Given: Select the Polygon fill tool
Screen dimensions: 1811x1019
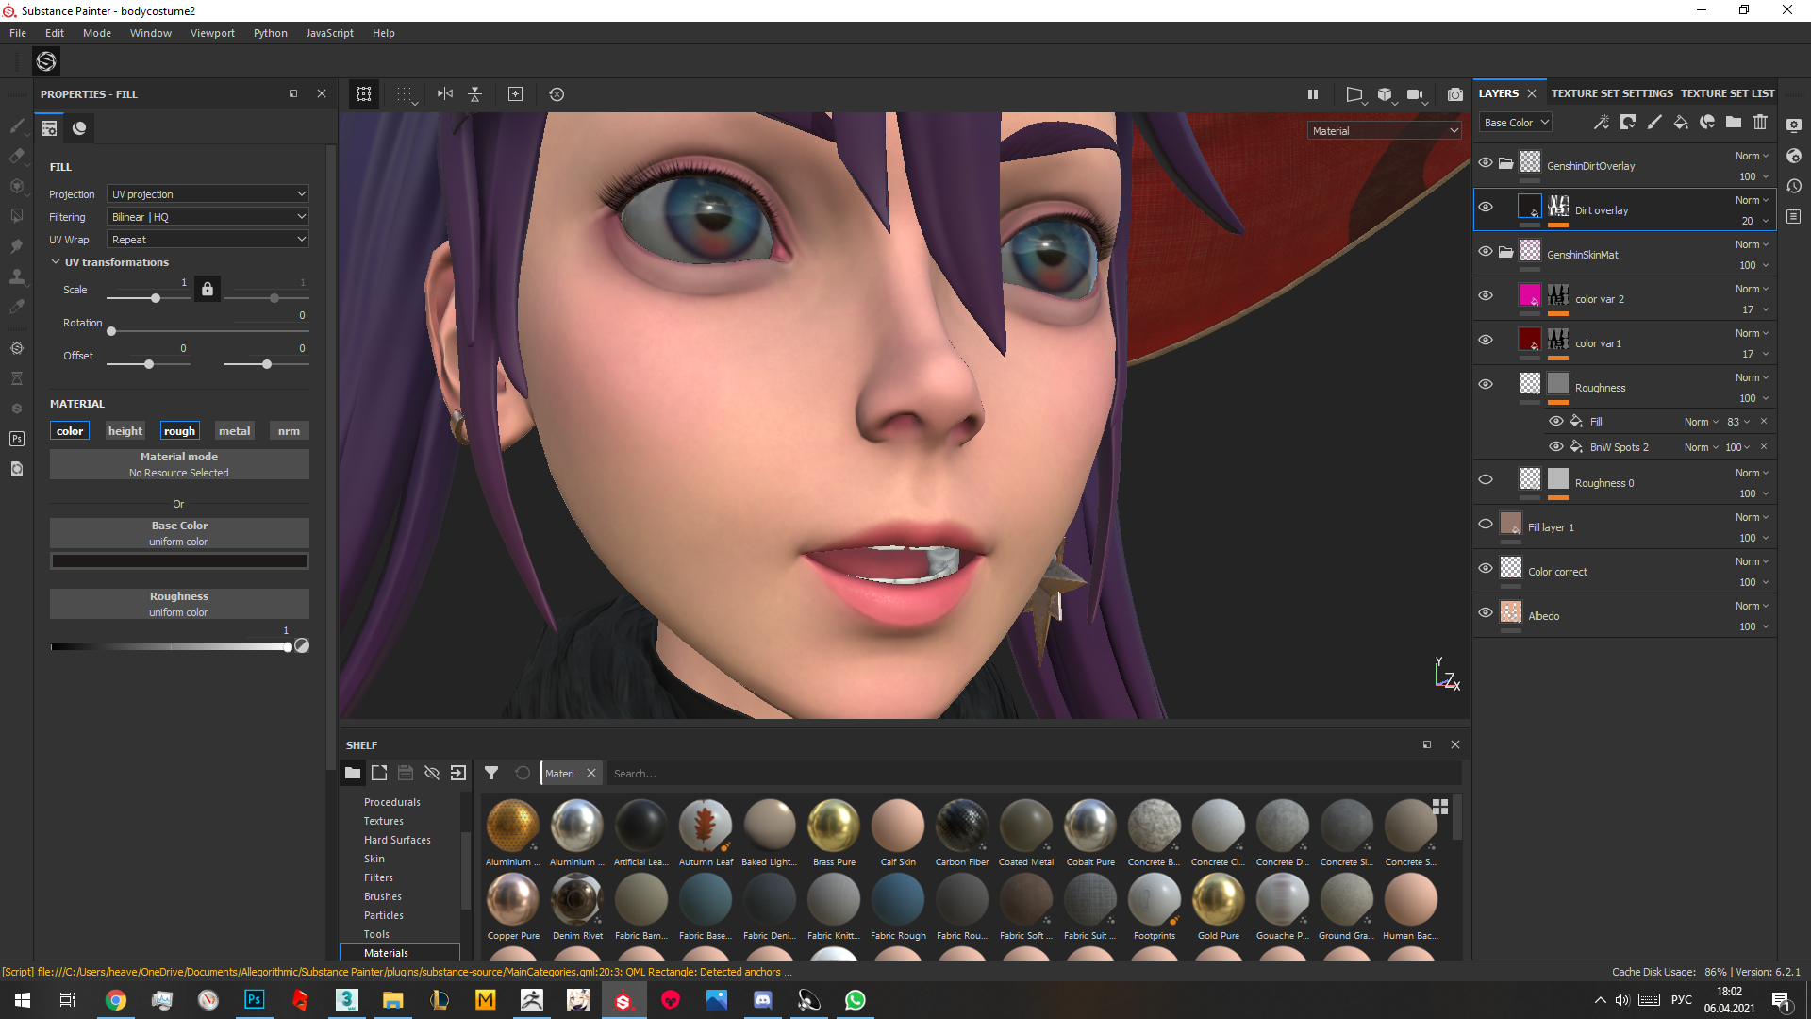Looking at the screenshot, I should coord(17,216).
